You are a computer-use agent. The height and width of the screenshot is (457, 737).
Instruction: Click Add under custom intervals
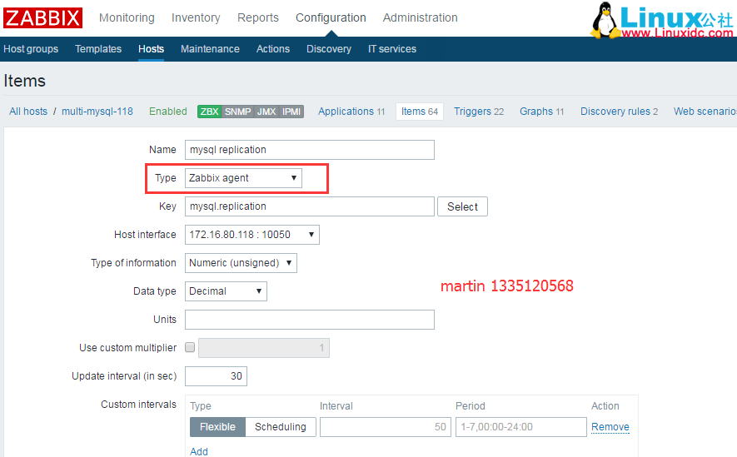click(x=199, y=451)
